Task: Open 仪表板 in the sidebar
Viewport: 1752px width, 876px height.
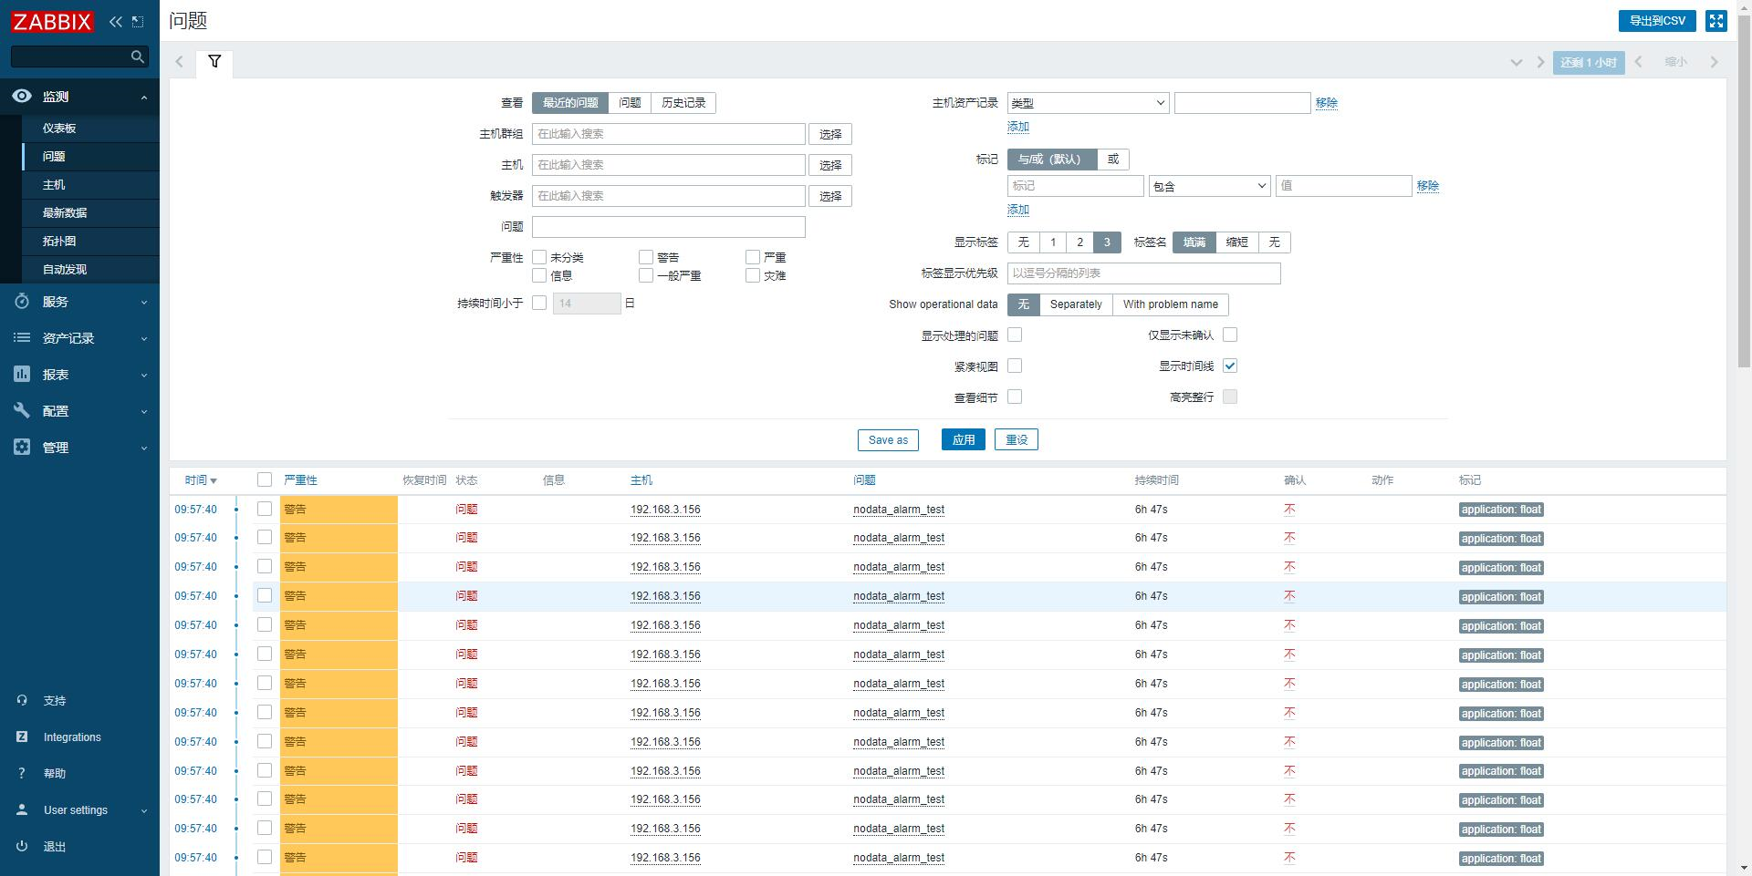Action: [59, 129]
